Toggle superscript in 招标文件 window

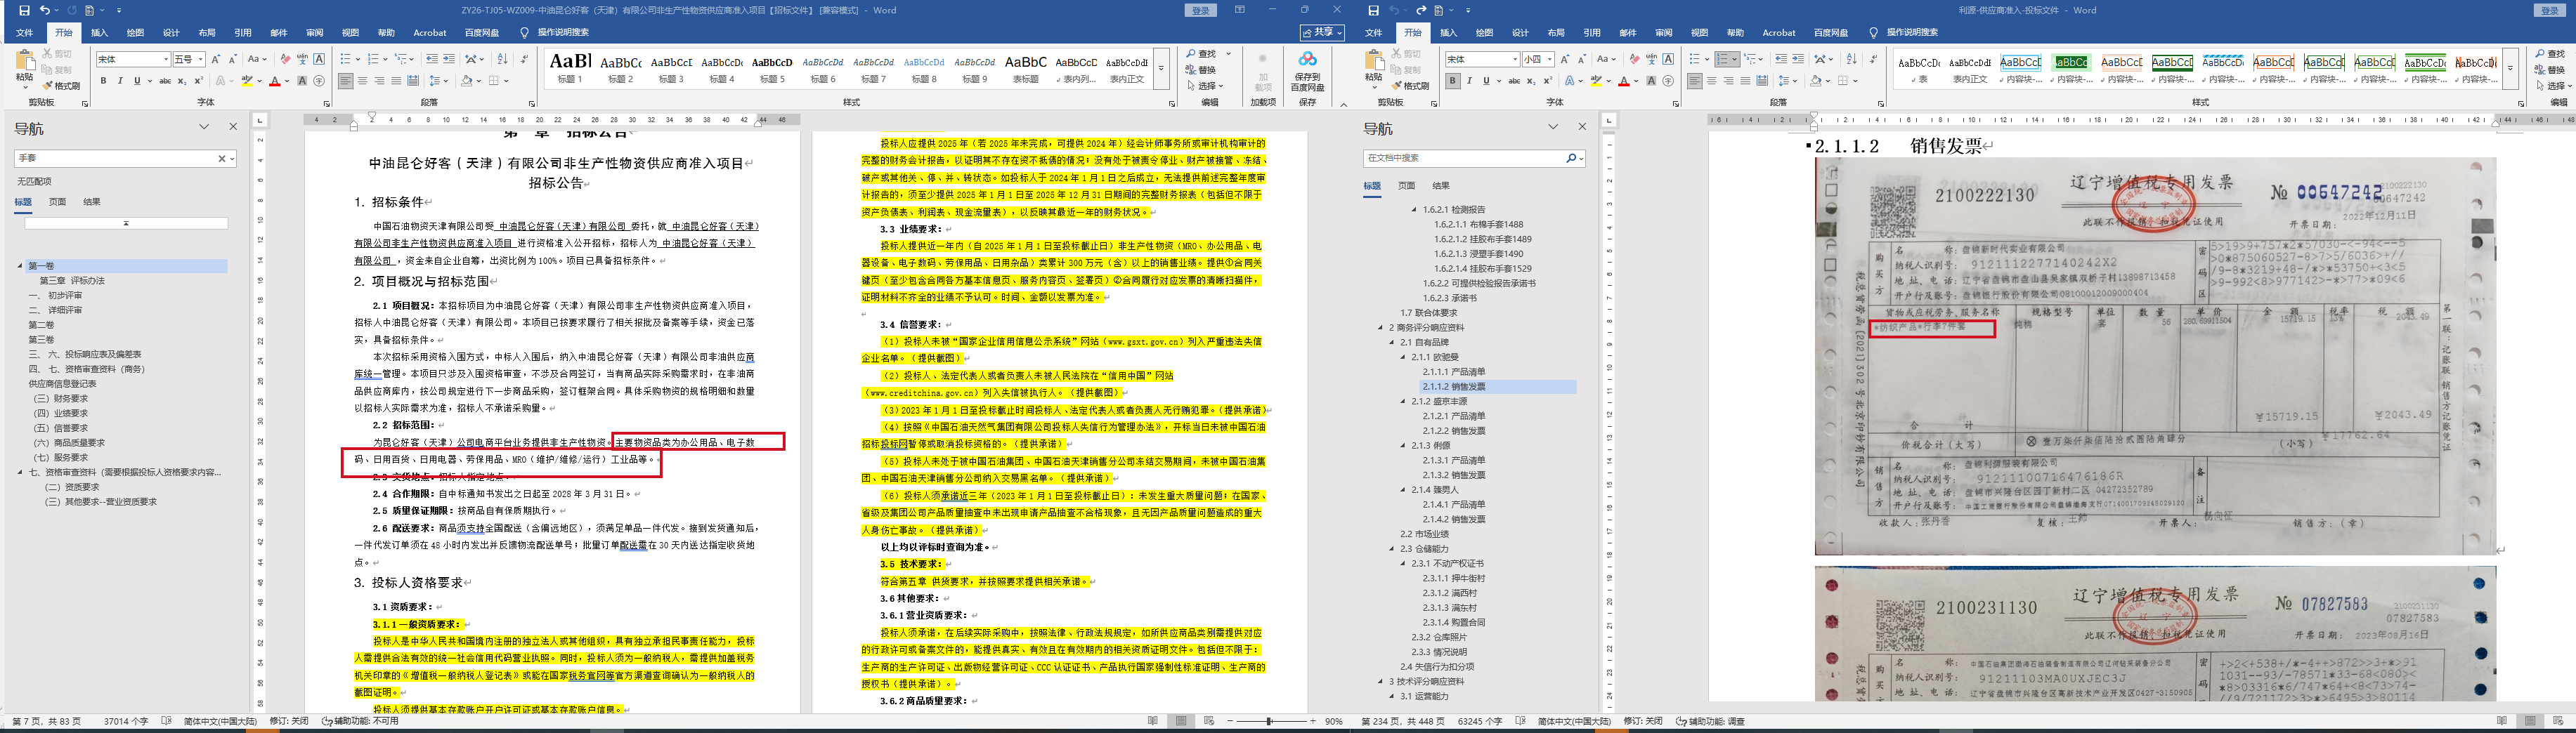(x=198, y=81)
